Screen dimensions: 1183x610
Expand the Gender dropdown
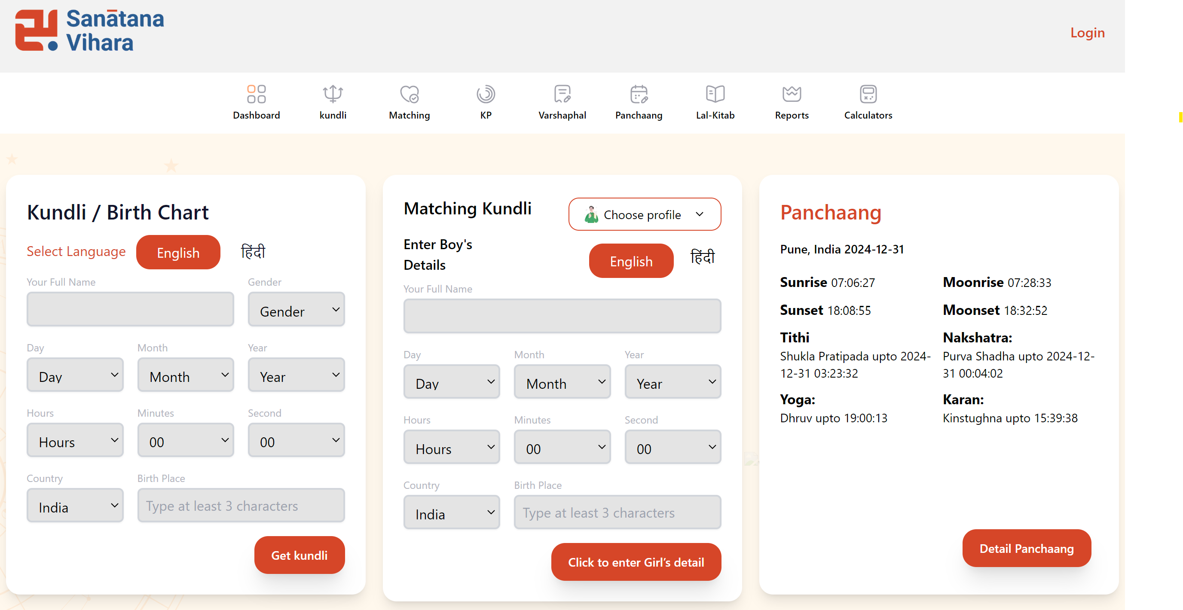click(296, 310)
